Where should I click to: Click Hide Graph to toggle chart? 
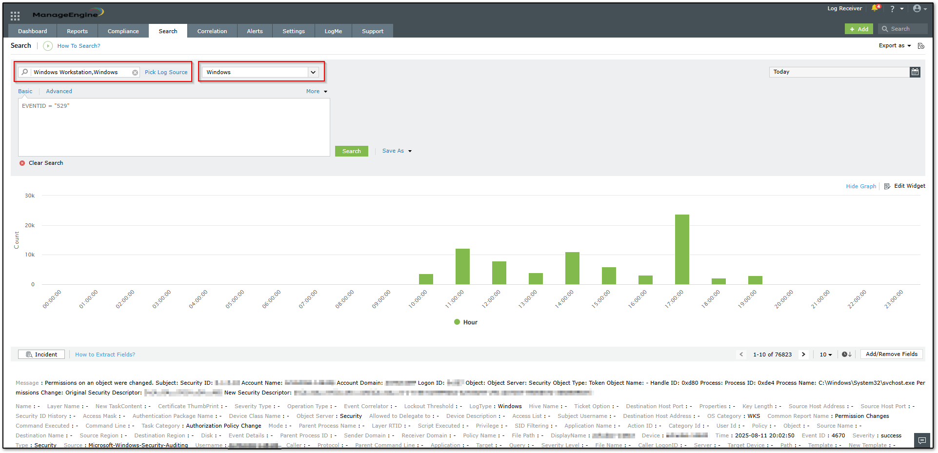pyautogui.click(x=861, y=186)
